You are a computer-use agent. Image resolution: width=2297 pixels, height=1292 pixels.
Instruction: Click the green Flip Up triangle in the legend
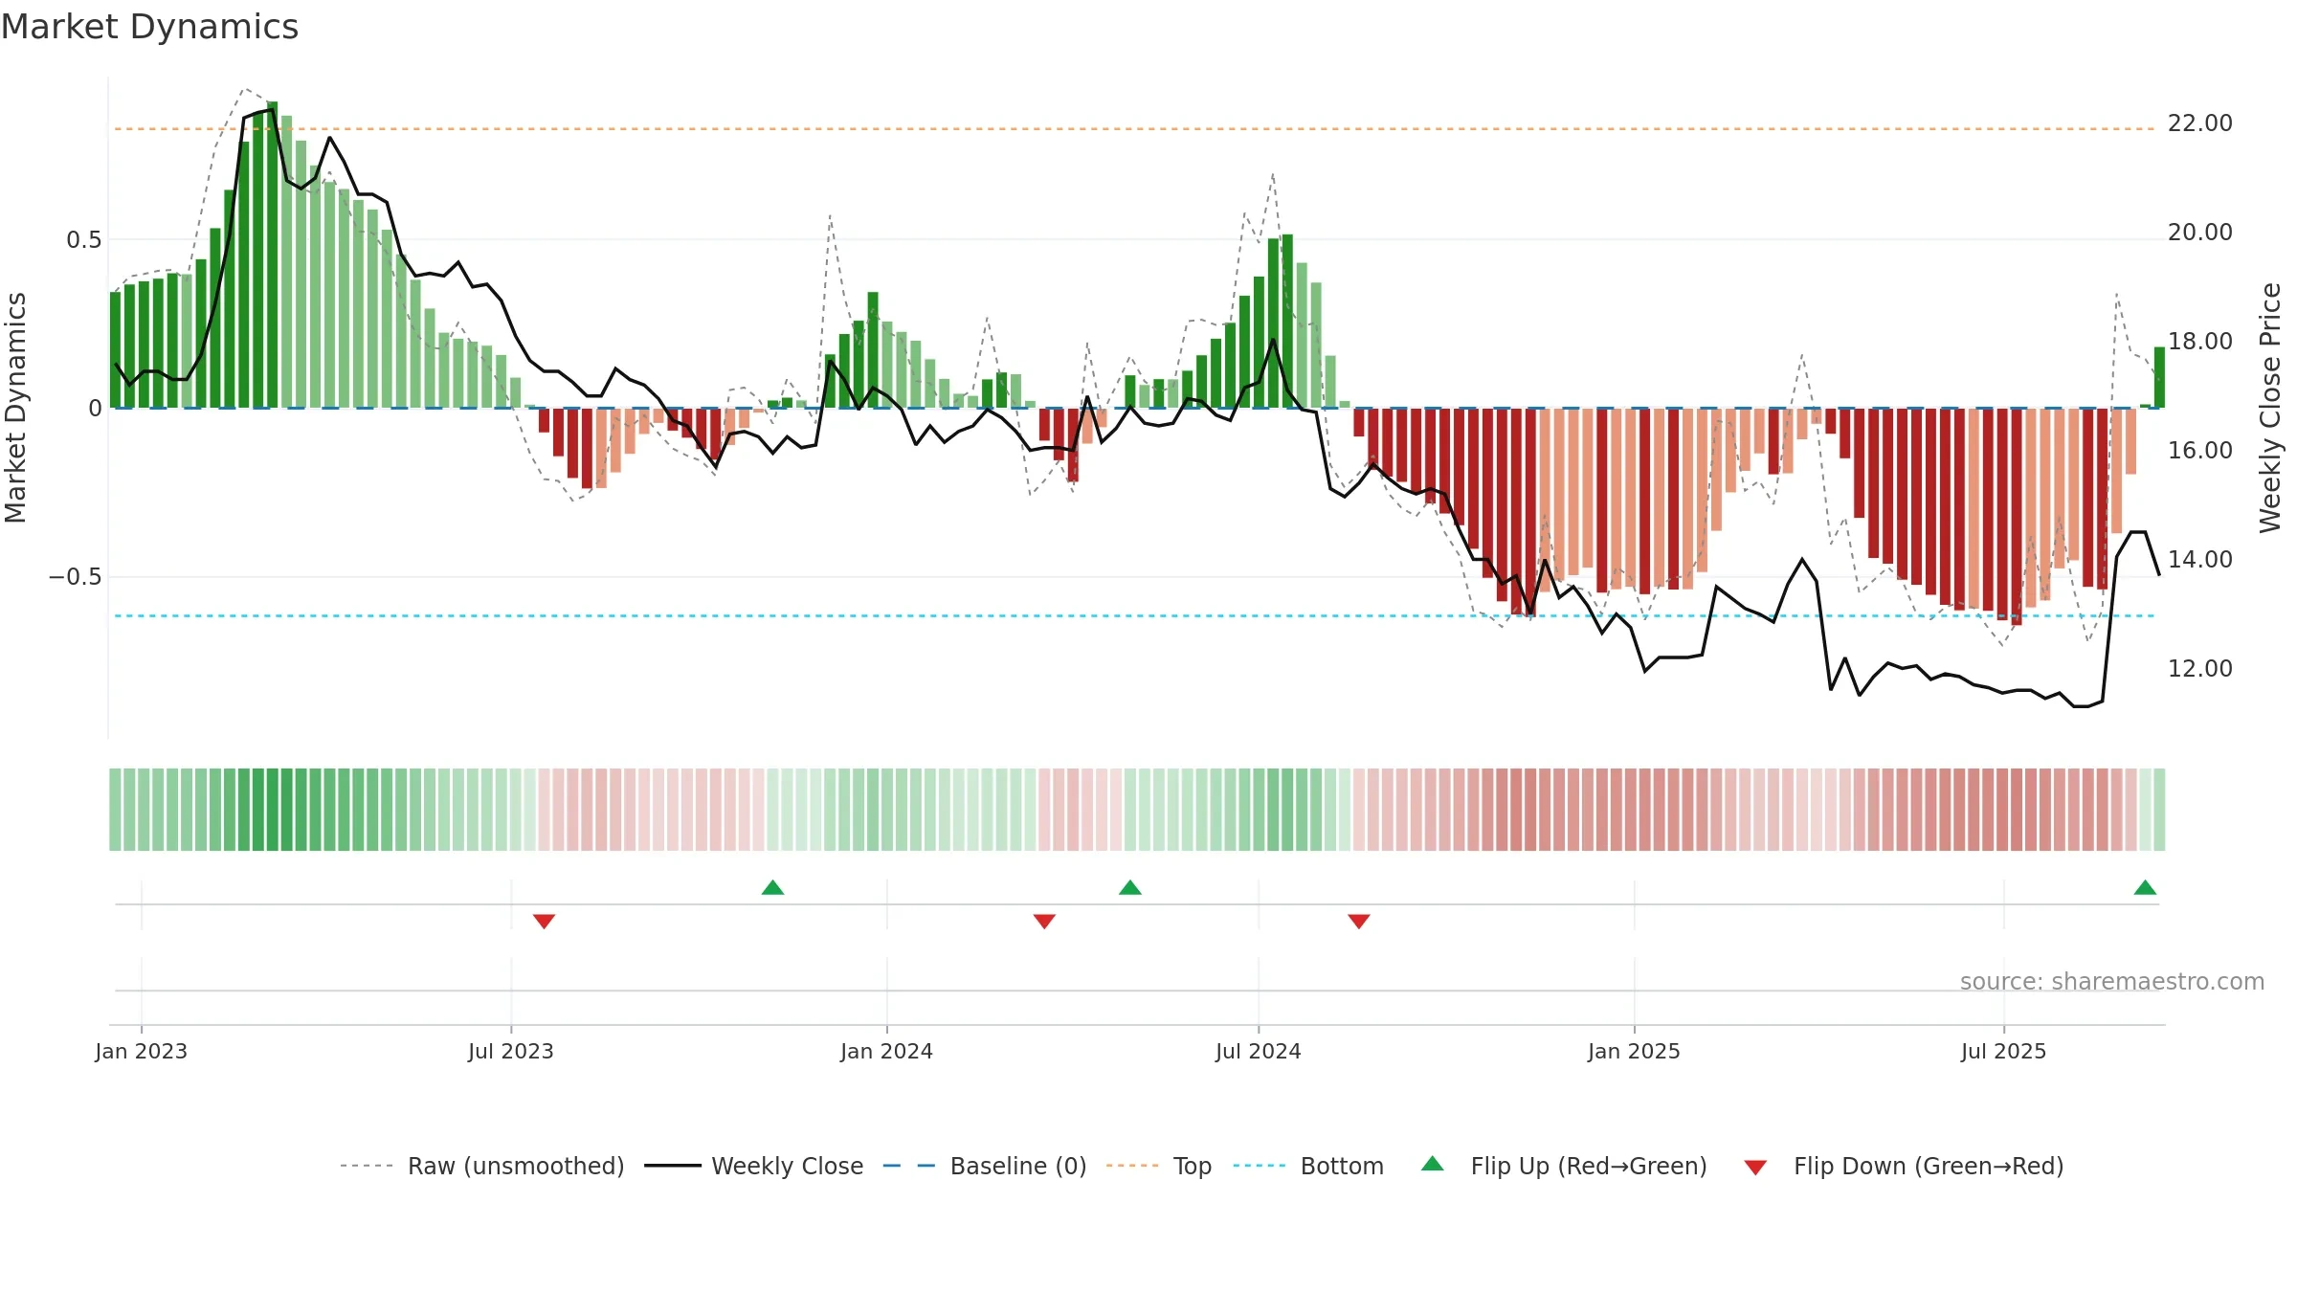(1432, 1164)
